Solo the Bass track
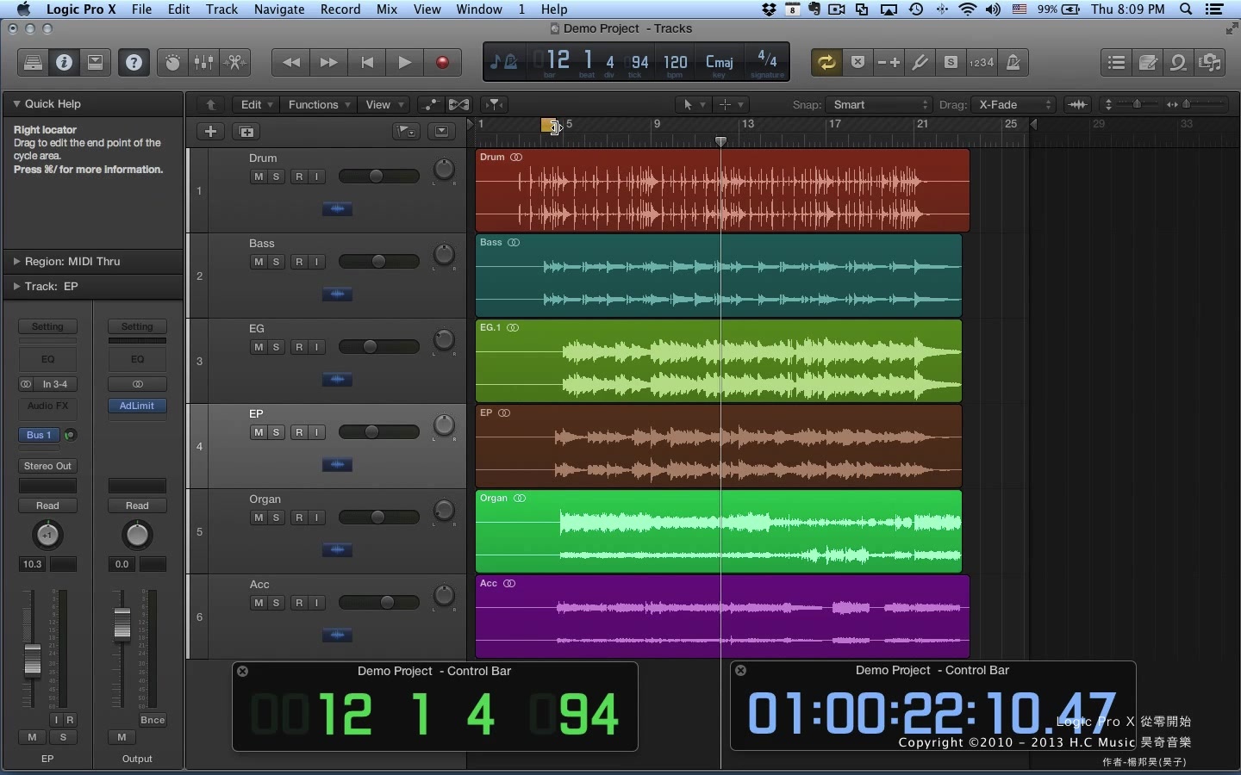This screenshot has height=775, width=1241. point(276,262)
